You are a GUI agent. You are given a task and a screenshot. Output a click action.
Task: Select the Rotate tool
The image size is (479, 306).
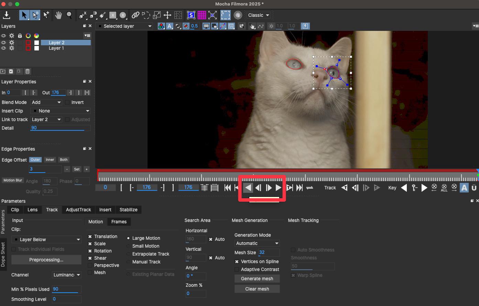click(x=146, y=15)
